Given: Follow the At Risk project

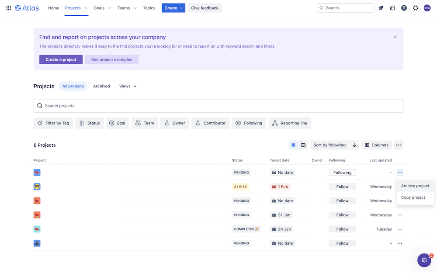Looking at the screenshot, I should [x=342, y=187].
